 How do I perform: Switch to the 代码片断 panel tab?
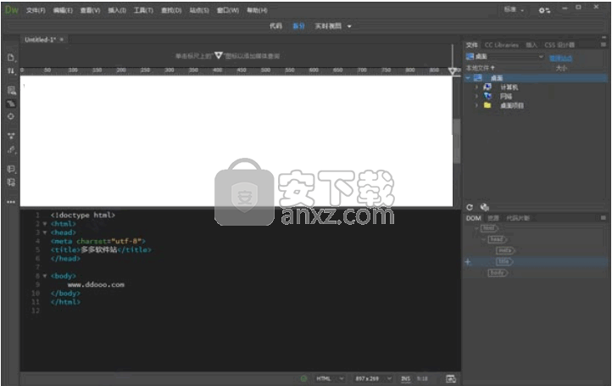tap(518, 218)
